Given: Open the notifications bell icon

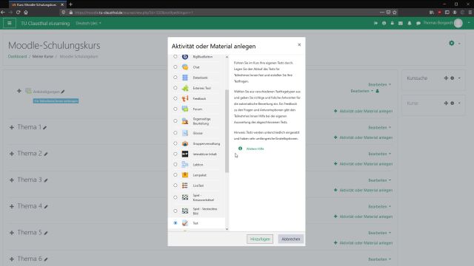Looking at the screenshot, I should pos(410,23).
